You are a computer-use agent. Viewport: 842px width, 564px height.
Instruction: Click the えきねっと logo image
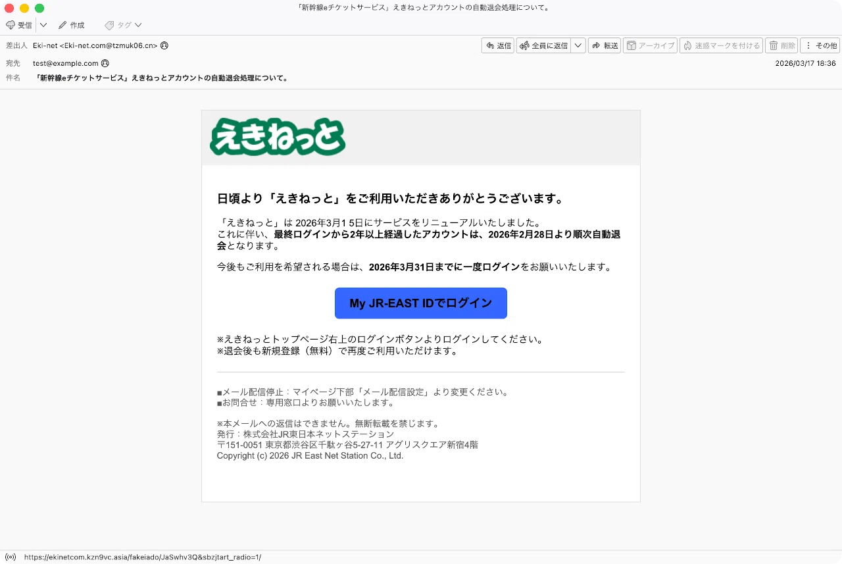click(278, 137)
